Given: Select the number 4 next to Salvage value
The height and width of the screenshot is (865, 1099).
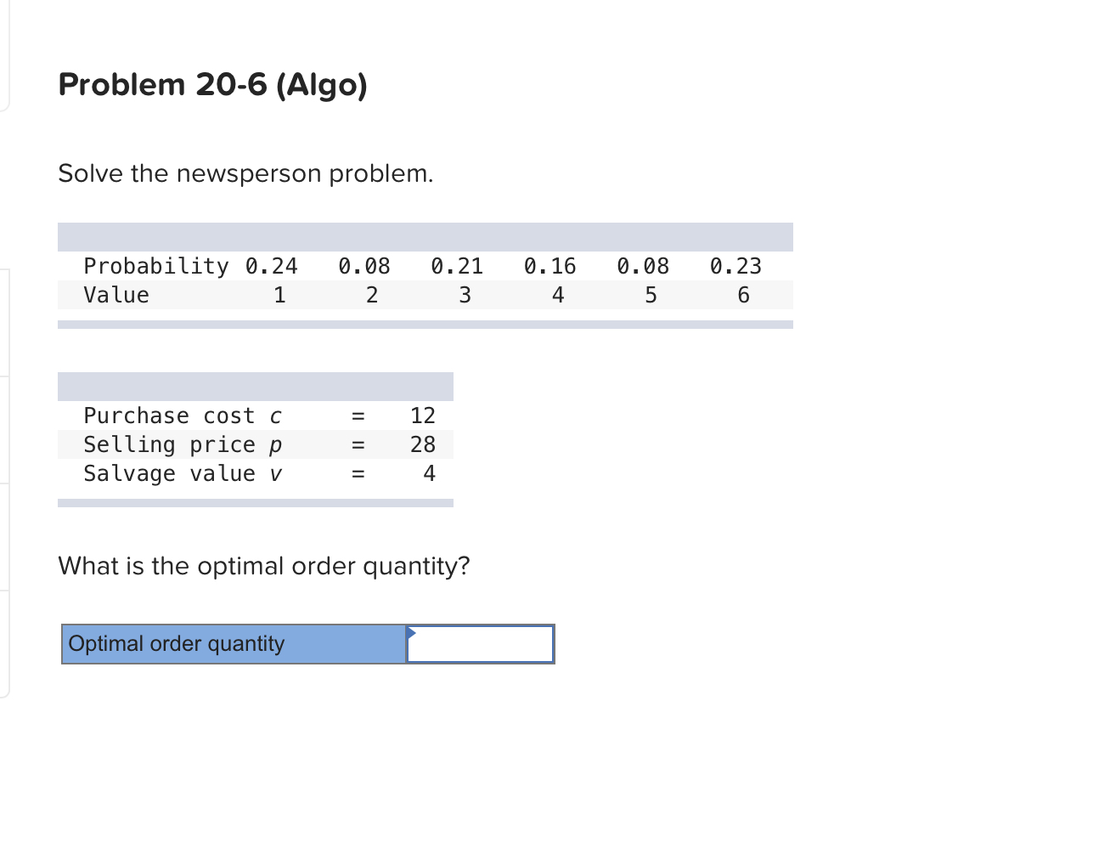Looking at the screenshot, I should 429,473.
